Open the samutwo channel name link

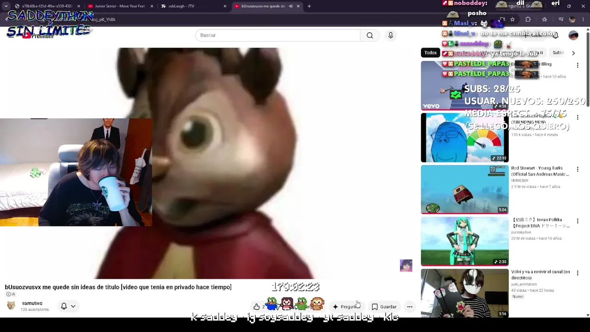pos(32,303)
